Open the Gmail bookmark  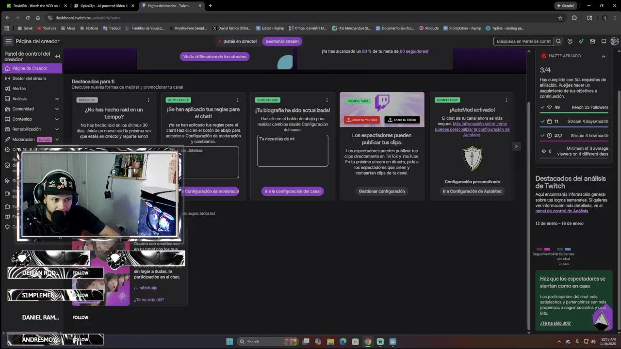tap(24, 28)
